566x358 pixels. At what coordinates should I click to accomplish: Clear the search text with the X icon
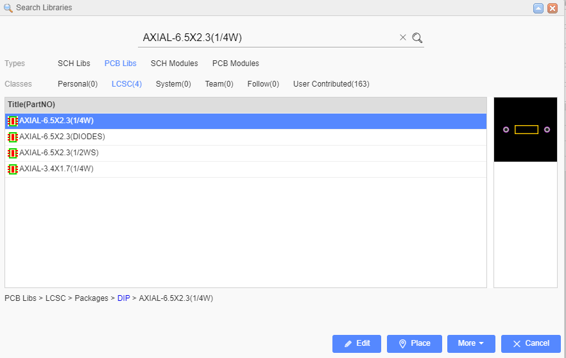tap(403, 38)
